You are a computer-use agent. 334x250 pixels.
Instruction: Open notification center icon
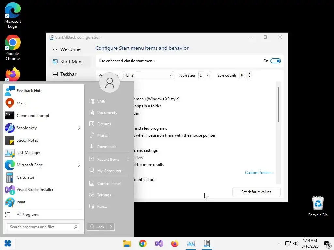[x=327, y=244]
